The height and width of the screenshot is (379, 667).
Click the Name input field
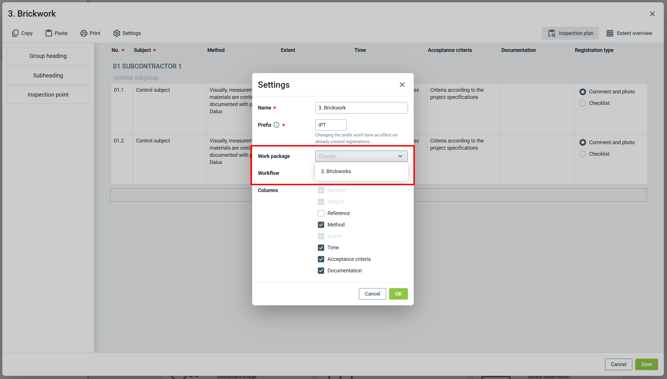(361, 108)
